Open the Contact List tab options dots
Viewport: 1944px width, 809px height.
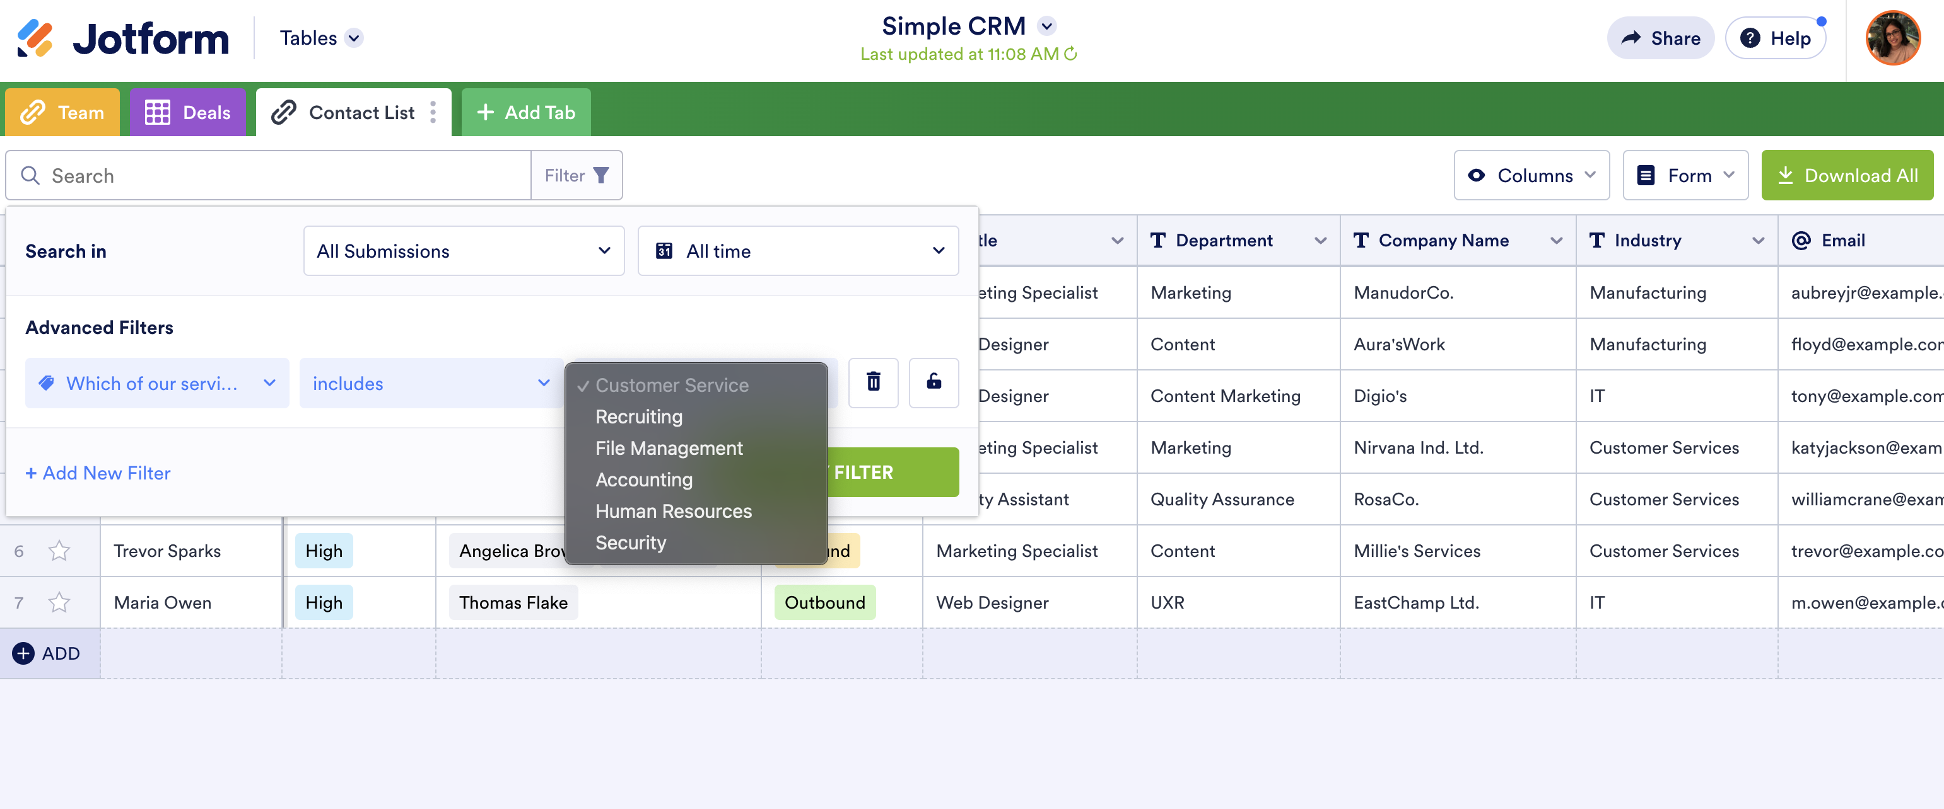(433, 112)
